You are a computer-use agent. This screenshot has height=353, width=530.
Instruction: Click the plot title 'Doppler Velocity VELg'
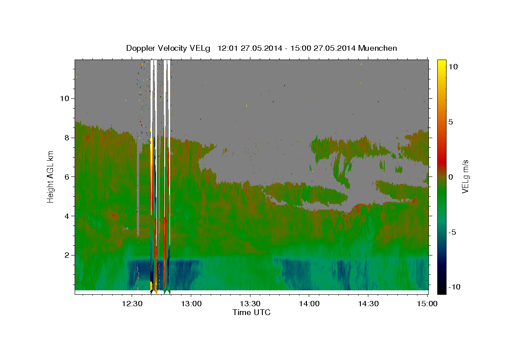point(169,48)
